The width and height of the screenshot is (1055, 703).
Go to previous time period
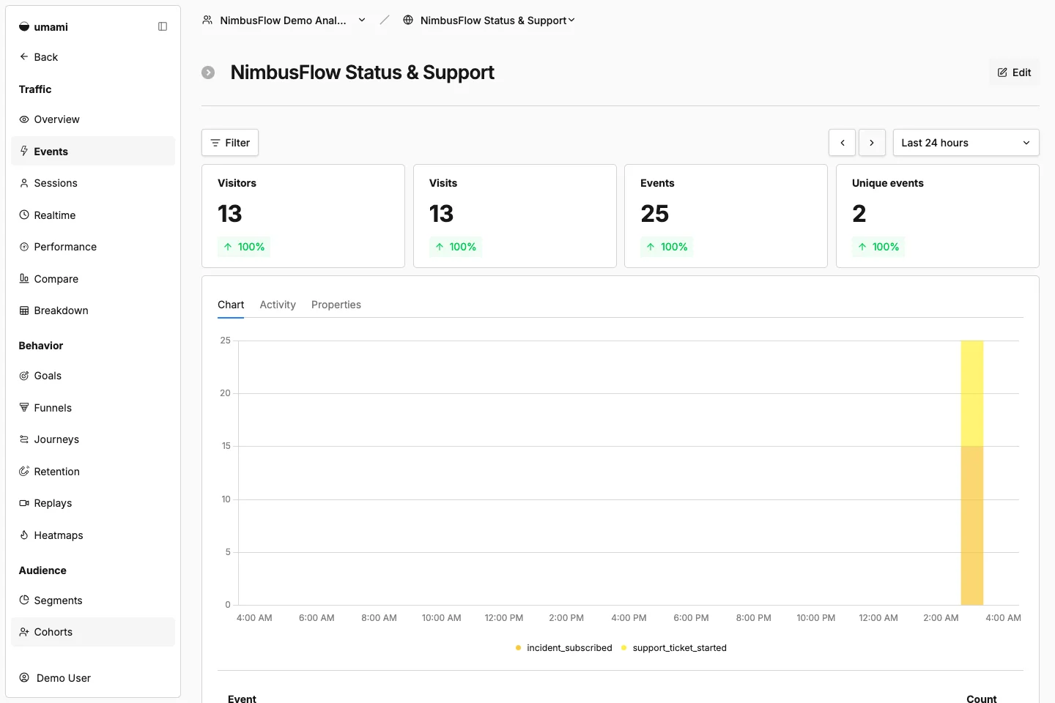tap(843, 143)
